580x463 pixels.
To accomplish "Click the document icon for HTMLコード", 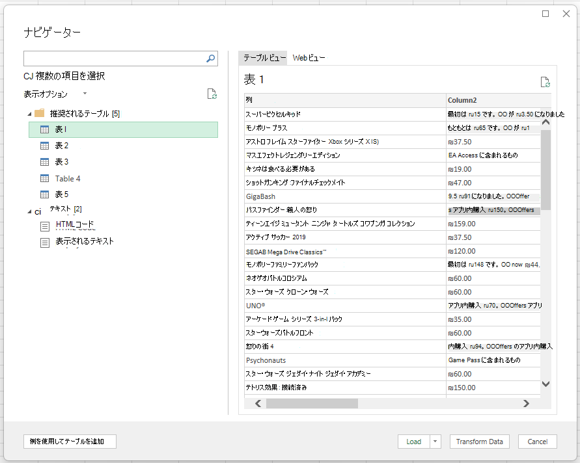I will click(45, 226).
